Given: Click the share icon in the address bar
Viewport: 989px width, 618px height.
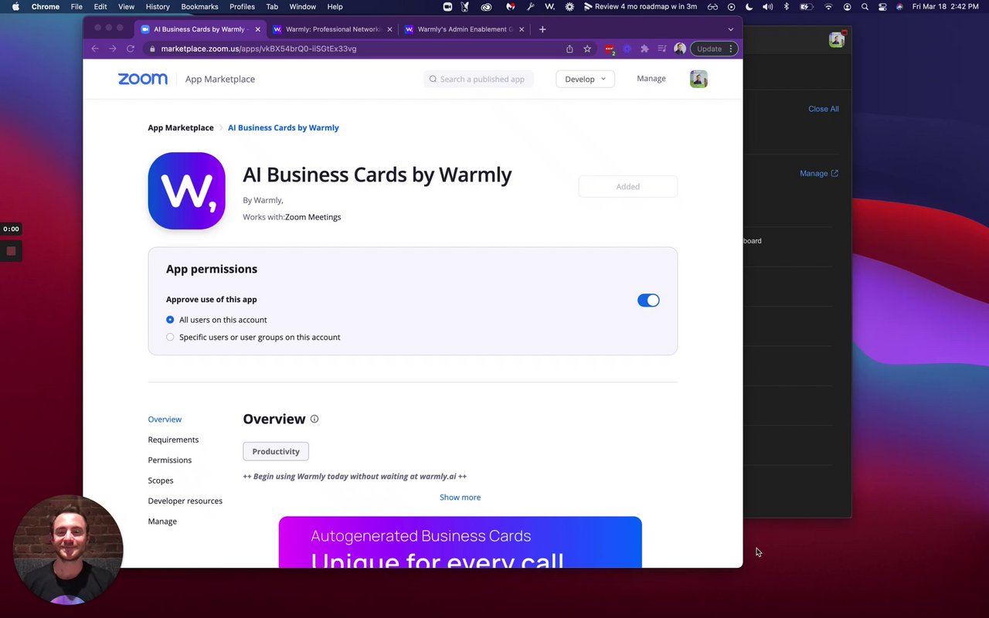Looking at the screenshot, I should (569, 49).
